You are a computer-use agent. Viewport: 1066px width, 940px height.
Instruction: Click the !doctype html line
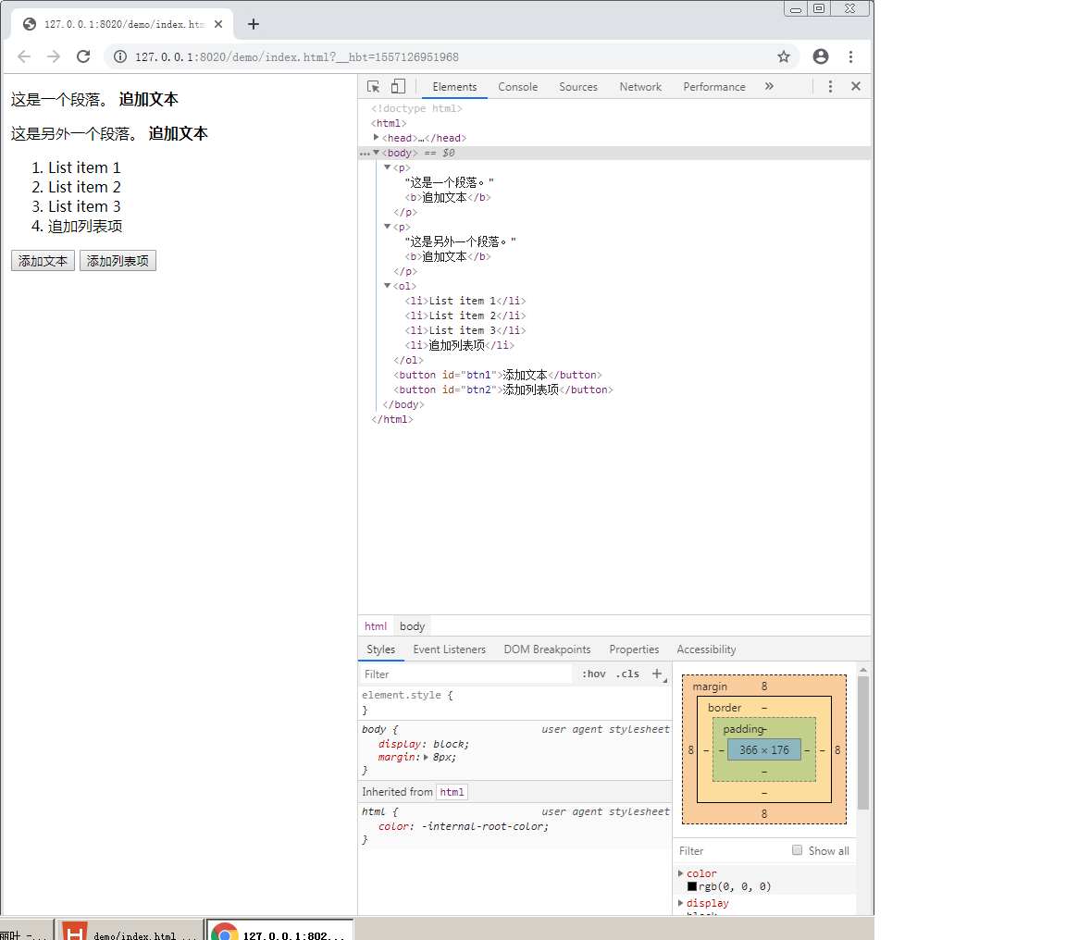coord(416,109)
